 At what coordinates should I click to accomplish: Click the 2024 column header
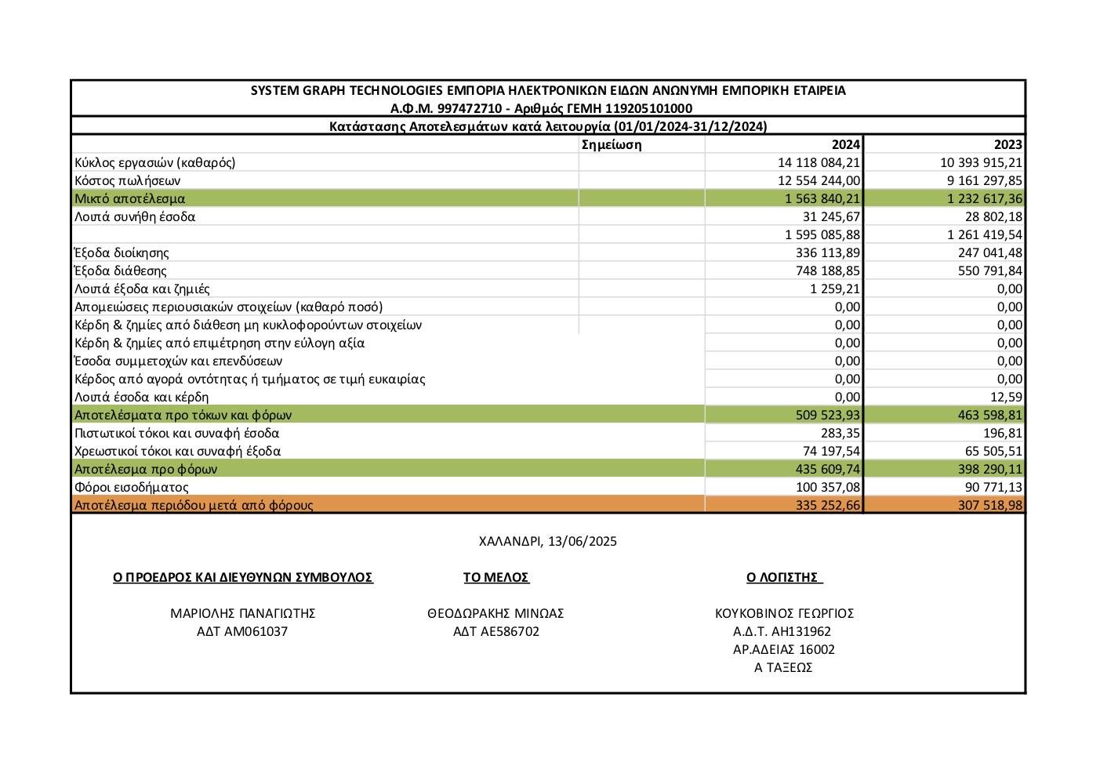[x=845, y=144]
